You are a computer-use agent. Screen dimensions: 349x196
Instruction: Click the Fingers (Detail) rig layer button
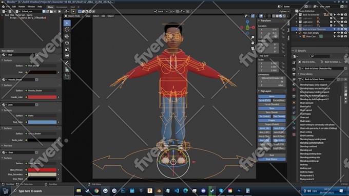272,124
